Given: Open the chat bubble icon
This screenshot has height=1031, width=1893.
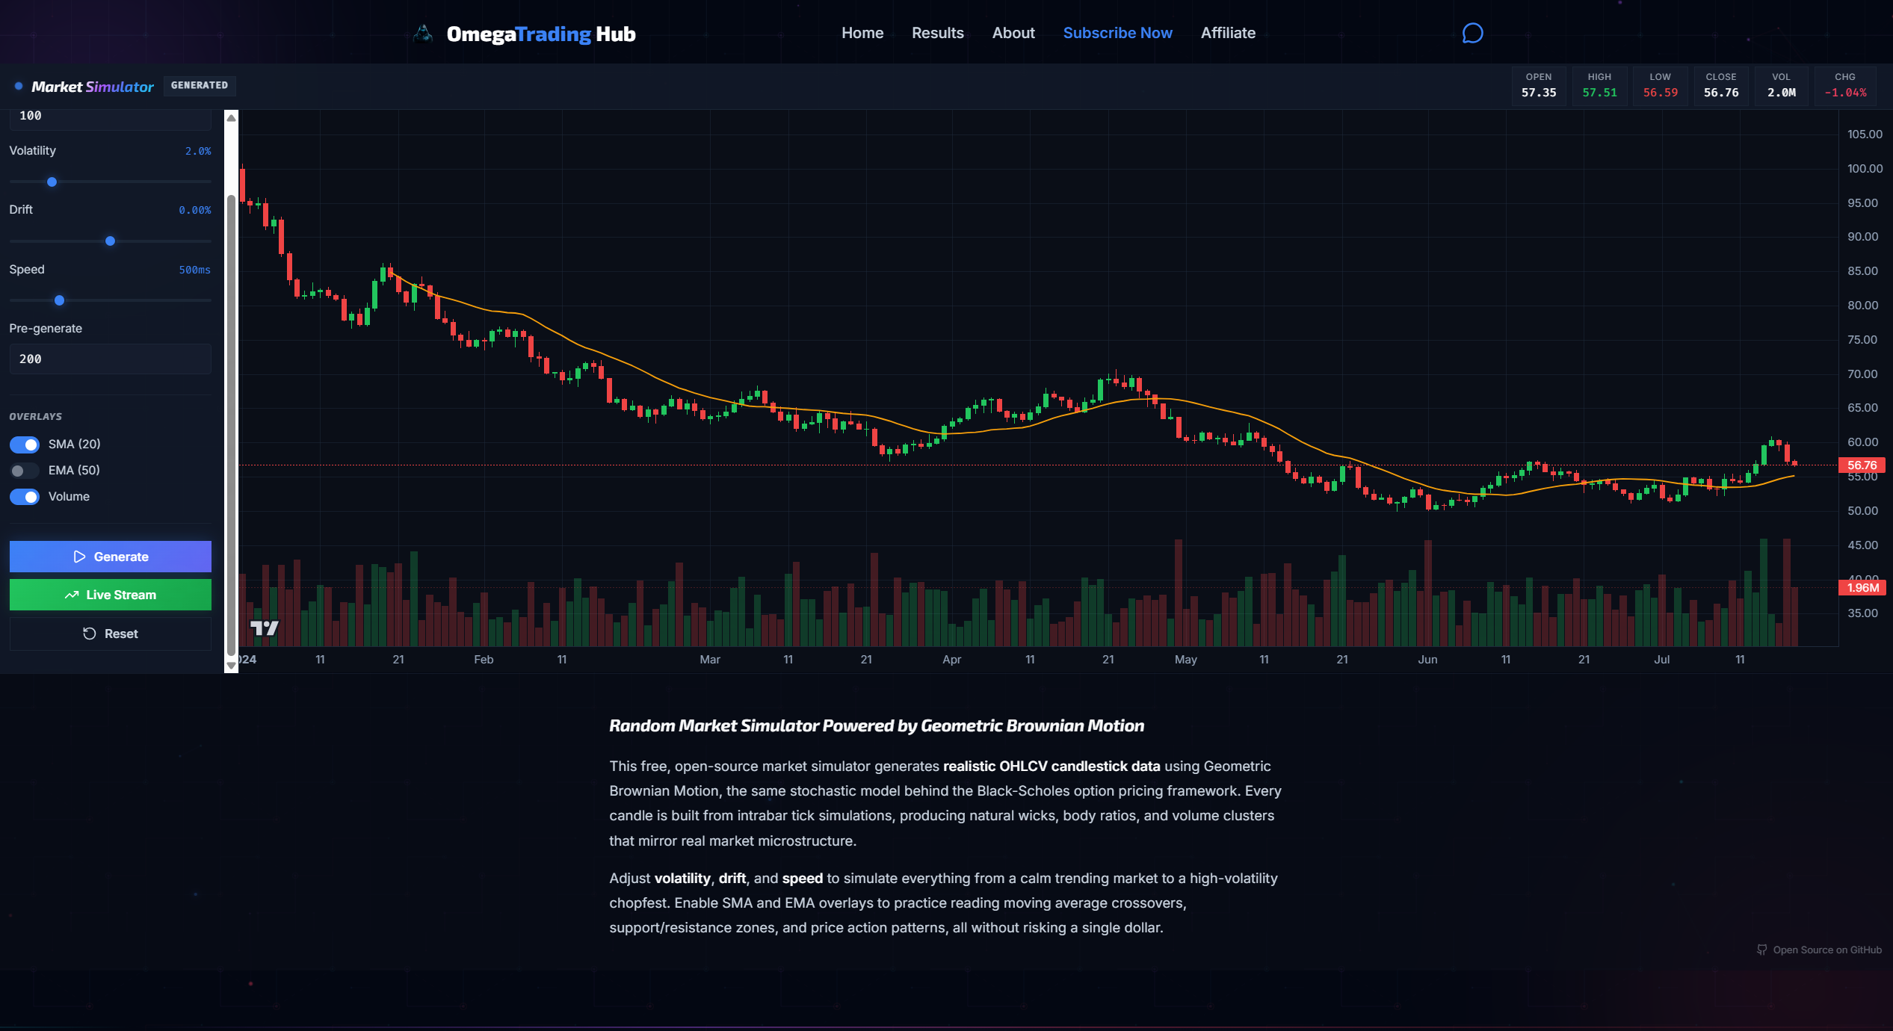Looking at the screenshot, I should click(1472, 34).
